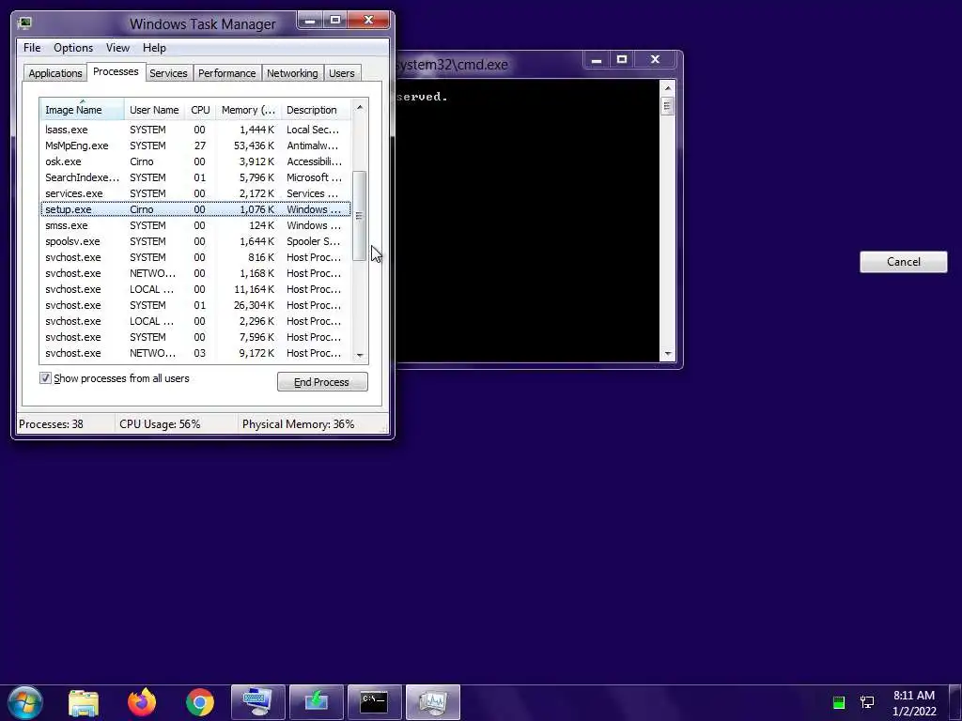
Task: Select the setup.exe process row
Action: click(x=195, y=209)
